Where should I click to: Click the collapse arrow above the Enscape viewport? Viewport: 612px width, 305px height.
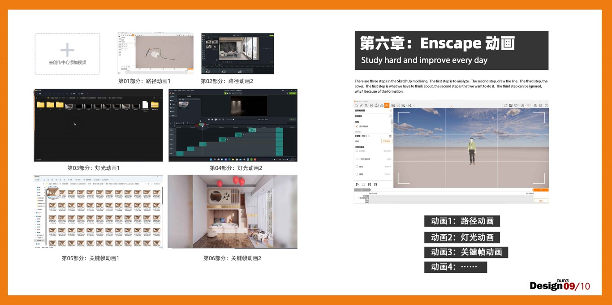[451, 107]
